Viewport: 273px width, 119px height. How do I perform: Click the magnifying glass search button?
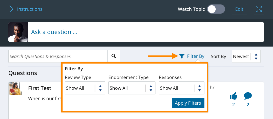[114, 56]
